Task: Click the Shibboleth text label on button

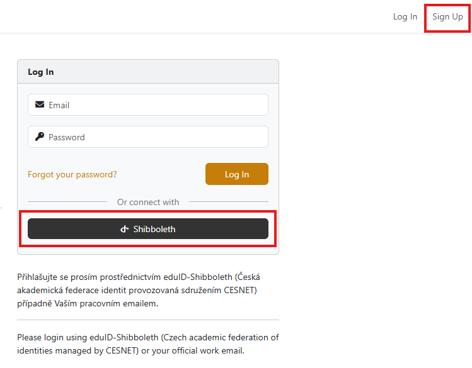Action: (x=154, y=229)
